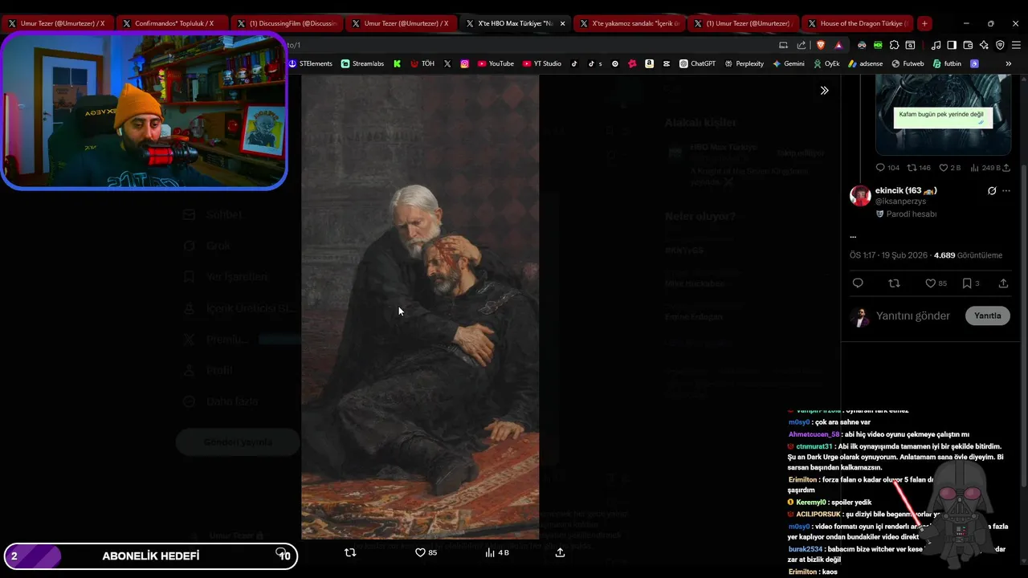This screenshot has width=1028, height=578.
Task: Select first Umur Tezer tab
Action: click(x=58, y=23)
